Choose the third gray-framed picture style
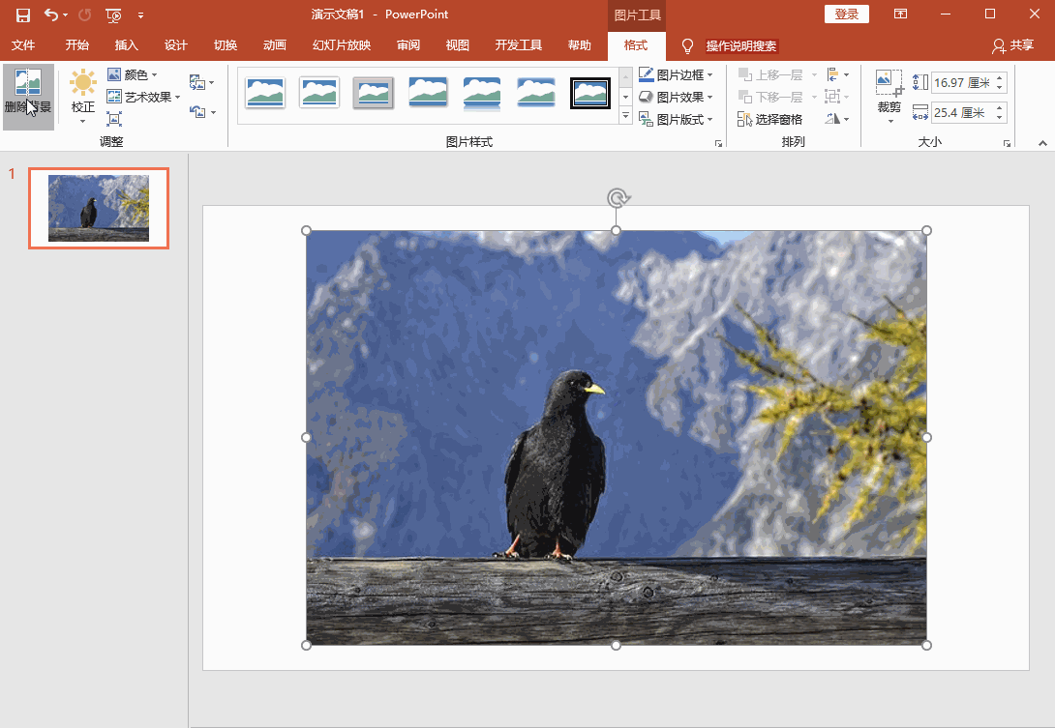Viewport: 1055px width, 728px height. tap(373, 93)
